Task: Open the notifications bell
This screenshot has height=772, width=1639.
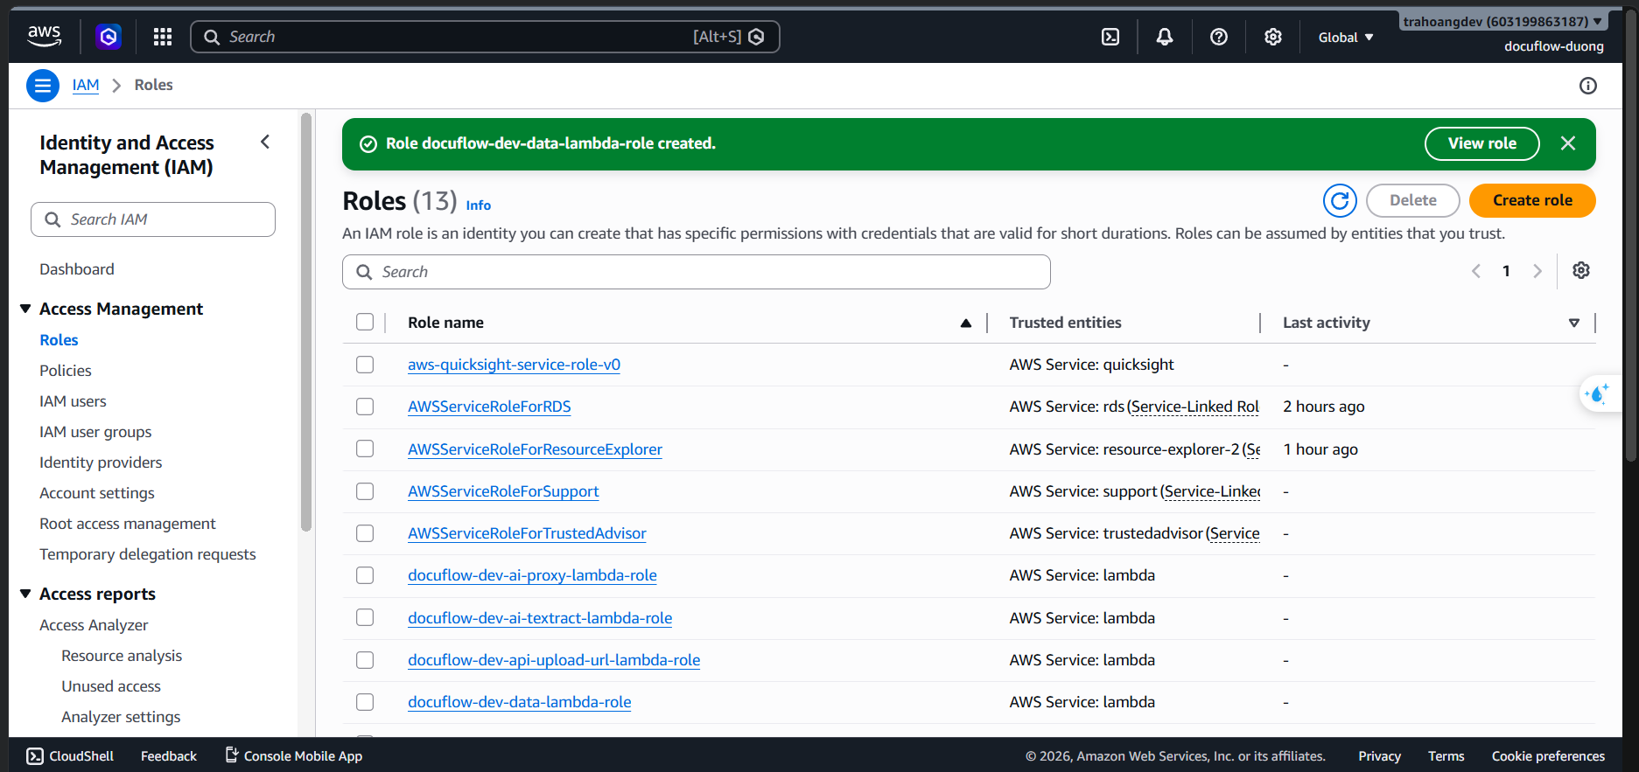Action: [1165, 37]
